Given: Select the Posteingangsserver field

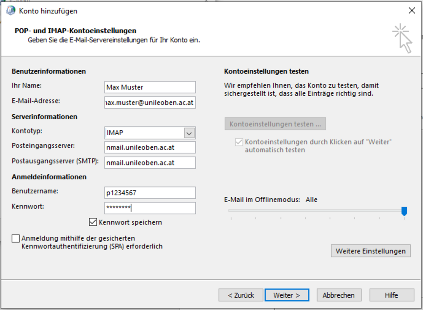Looking at the screenshot, I should pos(150,147).
